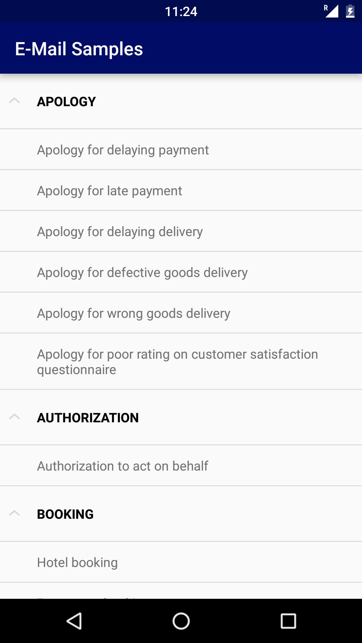Open Authorization to act on behalf
This screenshot has width=362, height=643.
pyautogui.click(x=122, y=466)
